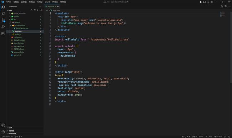Open editor more actions ellipsis

pos(229,6)
